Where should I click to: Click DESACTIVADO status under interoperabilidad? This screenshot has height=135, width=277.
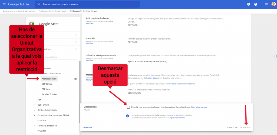(134, 93)
